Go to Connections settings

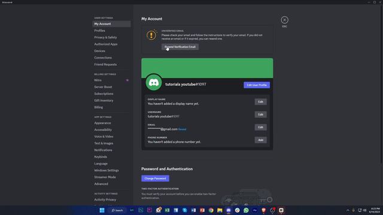tap(111, 58)
